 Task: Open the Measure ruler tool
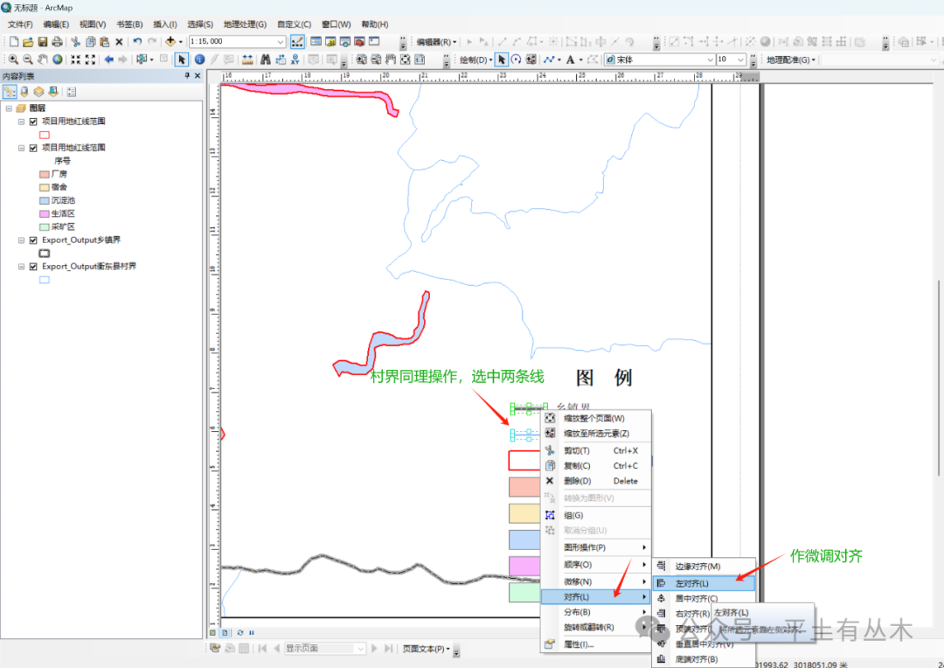246,59
